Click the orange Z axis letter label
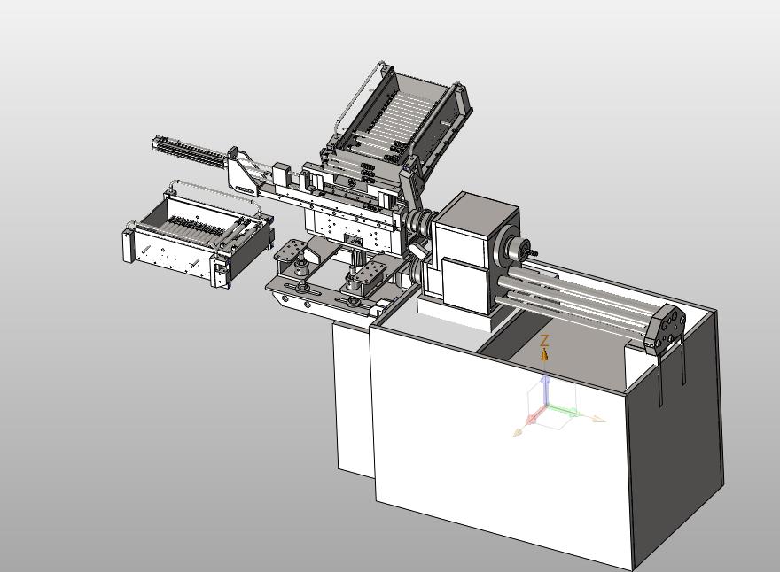Viewport: 780px width, 572px height. 545,341
